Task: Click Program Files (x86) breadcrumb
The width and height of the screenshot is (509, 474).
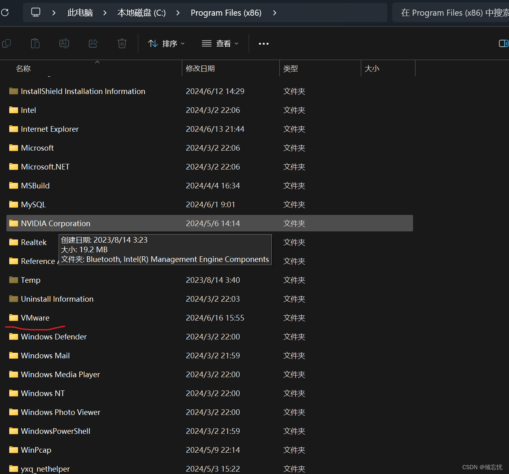Action: click(x=226, y=13)
